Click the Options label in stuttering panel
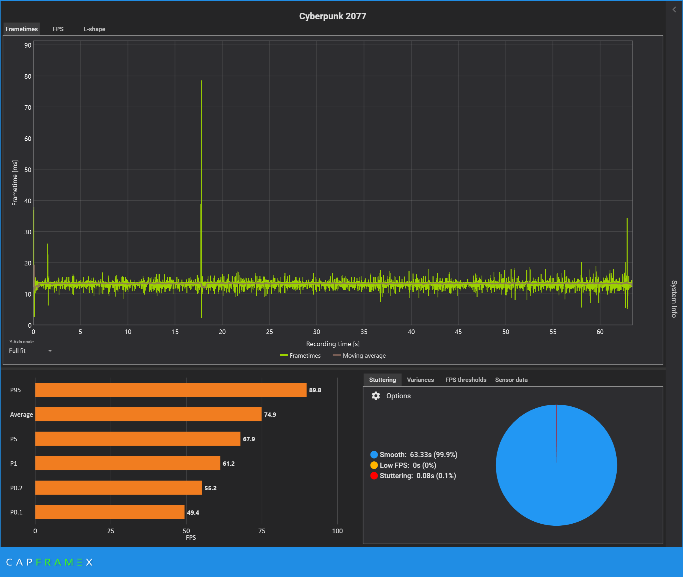The image size is (683, 577). [398, 396]
